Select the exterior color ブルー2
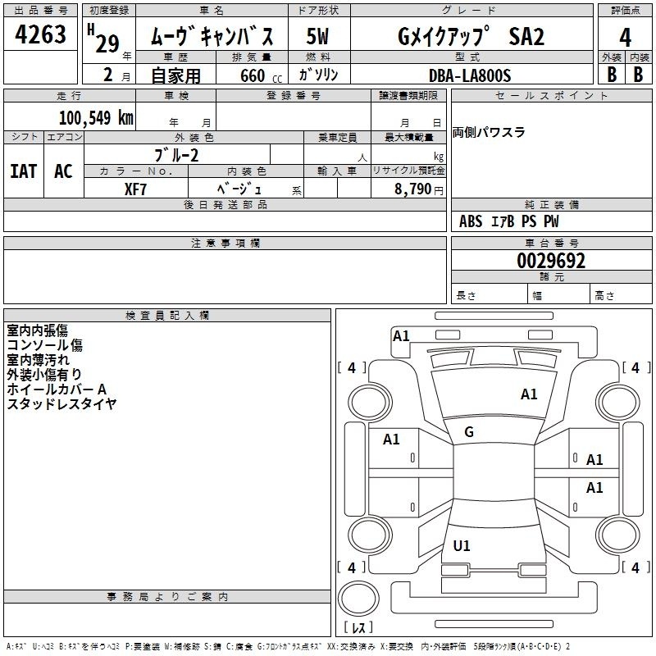Screen dimensions: 656x656 point(176,155)
